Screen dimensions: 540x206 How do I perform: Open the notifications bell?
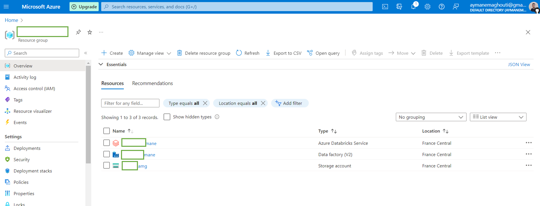[x=413, y=7]
